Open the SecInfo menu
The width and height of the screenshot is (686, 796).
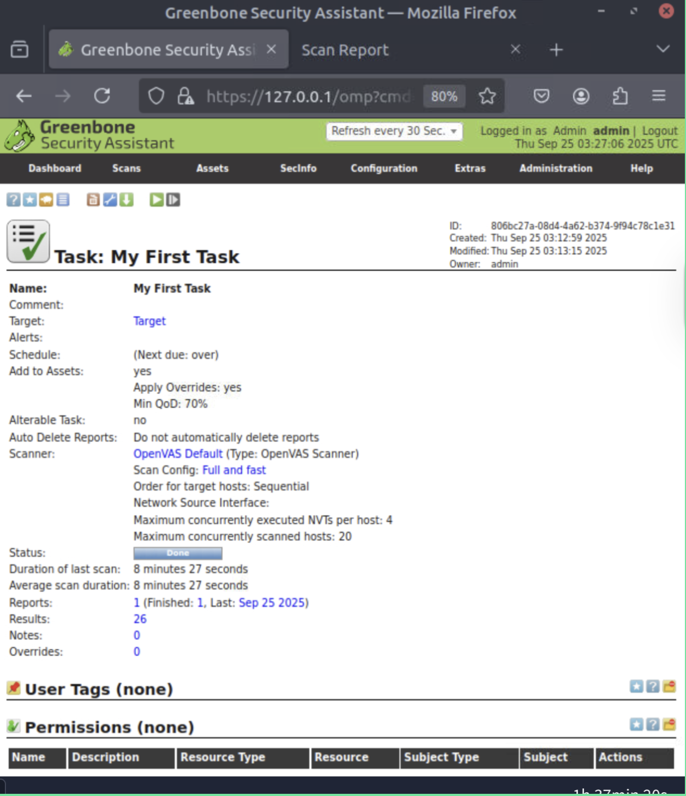pos(298,169)
